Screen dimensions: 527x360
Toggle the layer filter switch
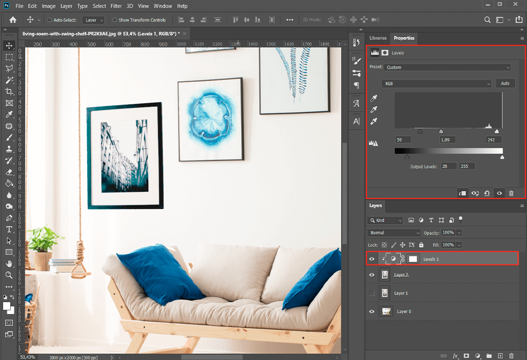pyautogui.click(x=461, y=220)
